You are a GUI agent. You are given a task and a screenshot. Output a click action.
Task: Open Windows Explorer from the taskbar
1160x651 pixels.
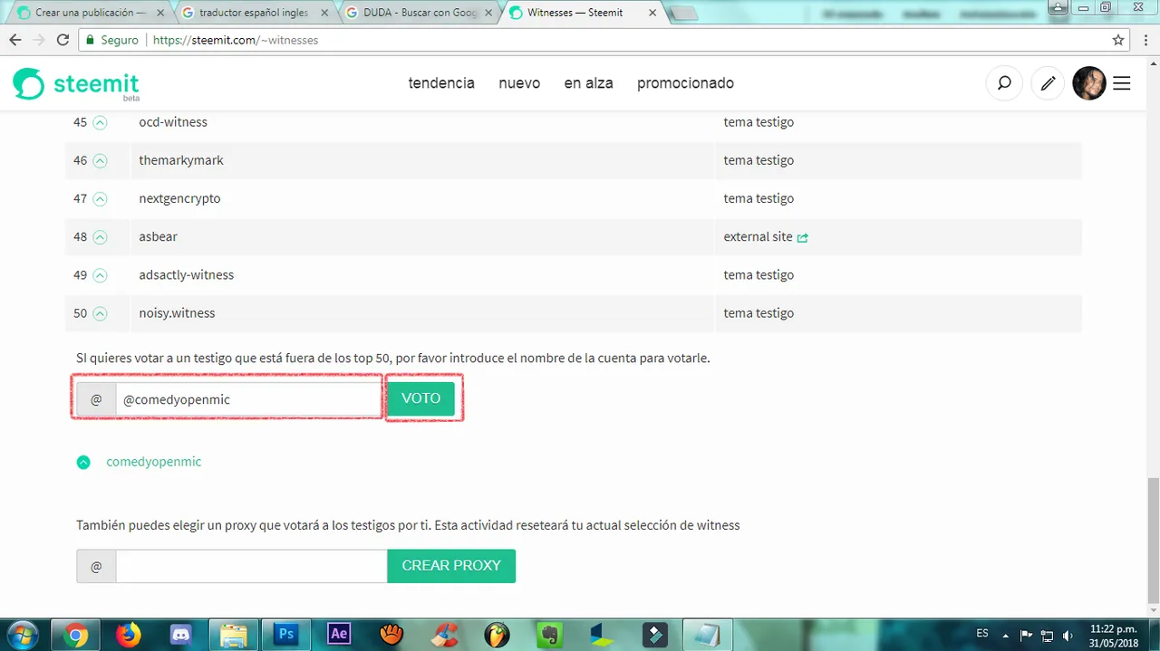tap(234, 635)
